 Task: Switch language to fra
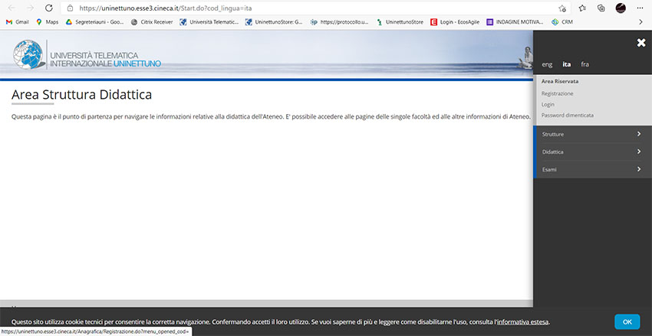click(585, 64)
